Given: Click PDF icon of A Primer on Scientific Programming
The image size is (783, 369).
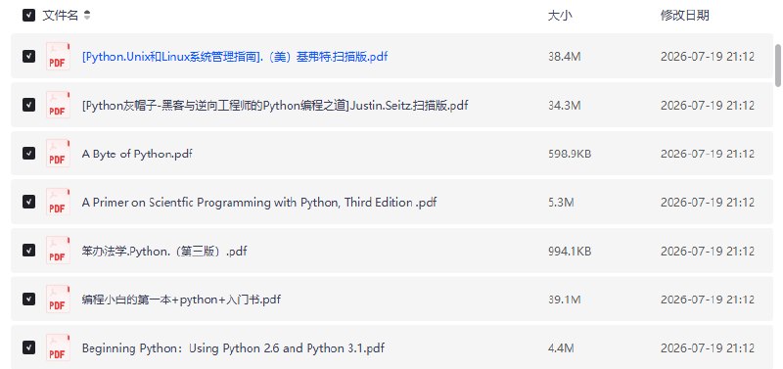Looking at the screenshot, I should click(58, 202).
